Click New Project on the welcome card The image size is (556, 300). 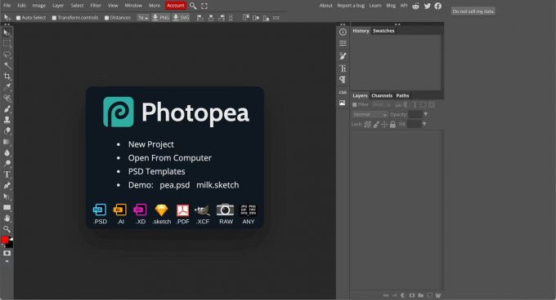[151, 144]
